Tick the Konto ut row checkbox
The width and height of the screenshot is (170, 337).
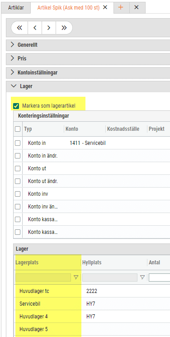pyautogui.click(x=18, y=168)
